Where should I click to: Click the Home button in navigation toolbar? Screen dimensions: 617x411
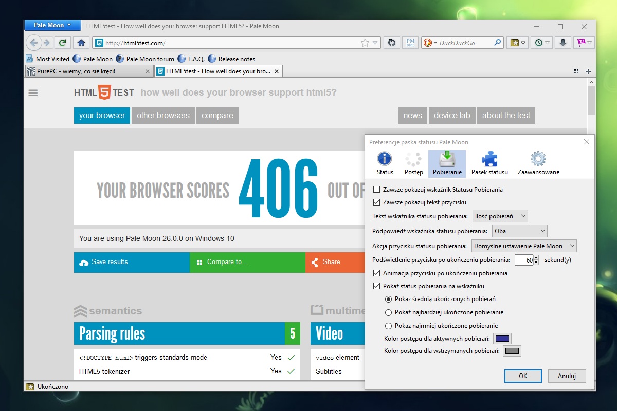(81, 43)
